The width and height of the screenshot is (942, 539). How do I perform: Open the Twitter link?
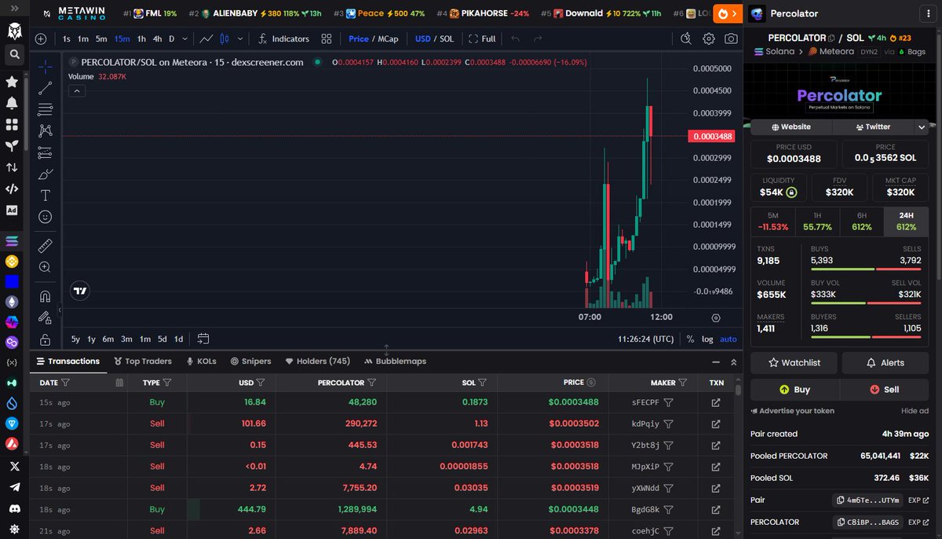click(x=872, y=126)
